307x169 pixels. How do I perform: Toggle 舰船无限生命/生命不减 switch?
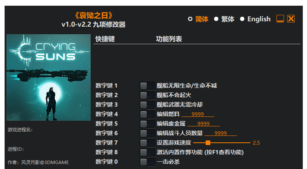point(147,86)
